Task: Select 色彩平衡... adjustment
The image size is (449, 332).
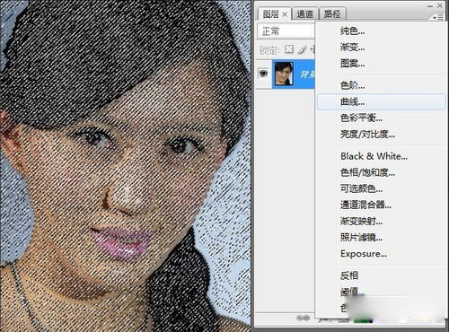Action: click(361, 118)
